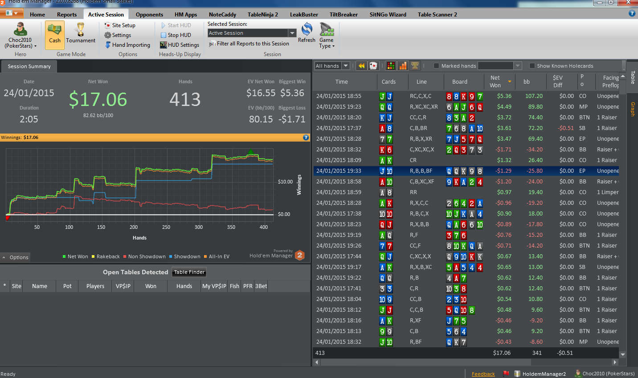Sort hands by Time column

coord(342,81)
